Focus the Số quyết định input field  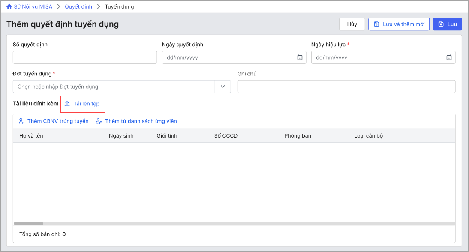85,57
